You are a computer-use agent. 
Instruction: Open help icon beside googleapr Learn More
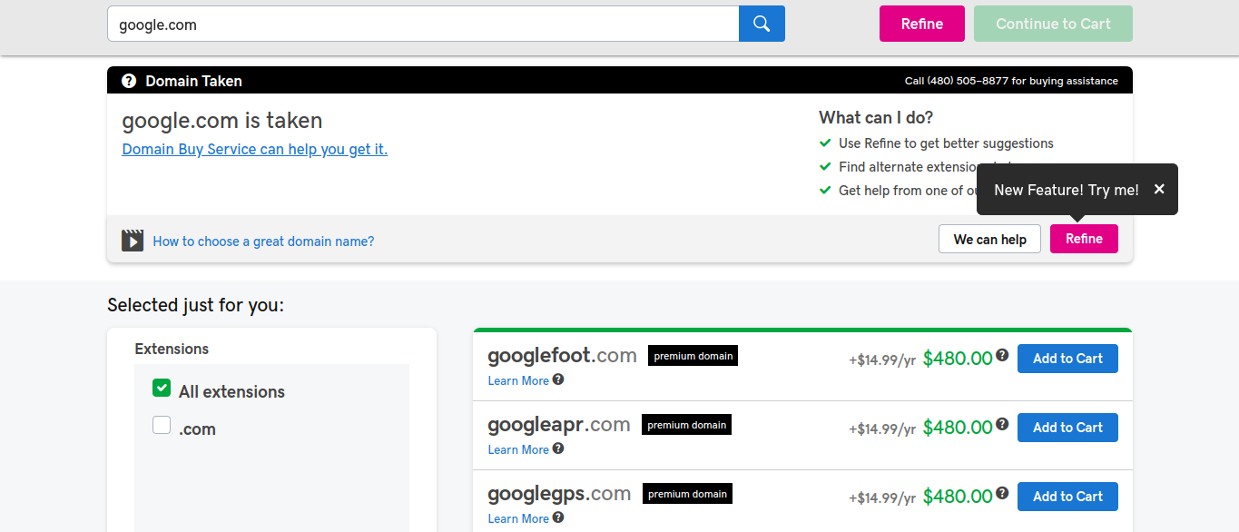pyautogui.click(x=558, y=448)
